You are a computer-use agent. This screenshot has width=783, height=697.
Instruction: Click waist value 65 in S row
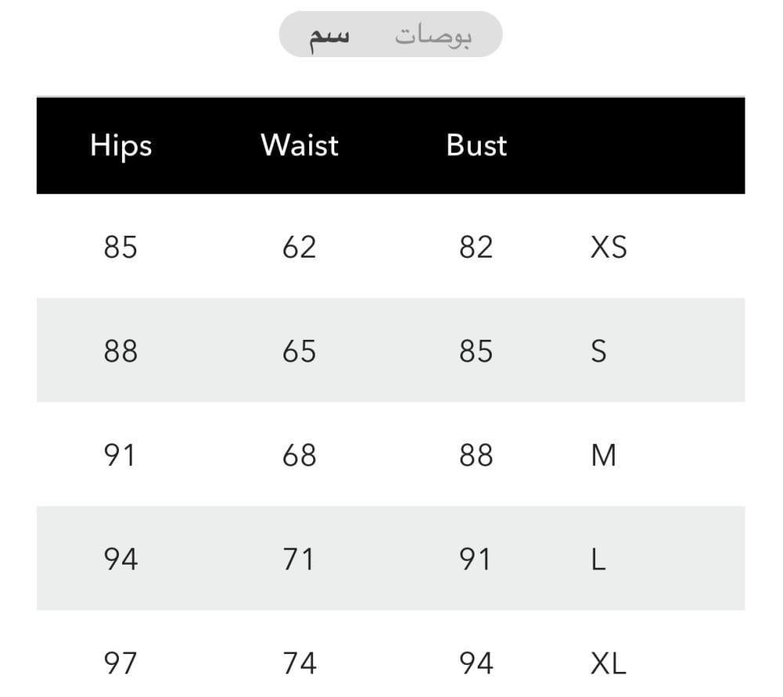[299, 351]
